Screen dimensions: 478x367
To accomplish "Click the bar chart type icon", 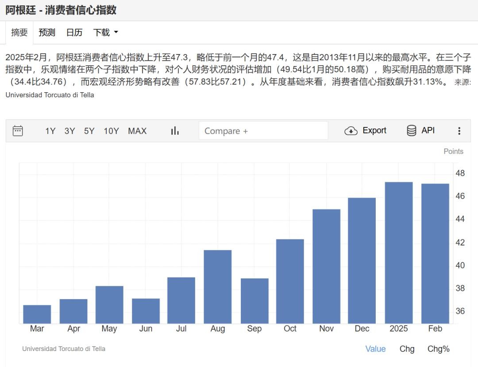I will [x=175, y=131].
